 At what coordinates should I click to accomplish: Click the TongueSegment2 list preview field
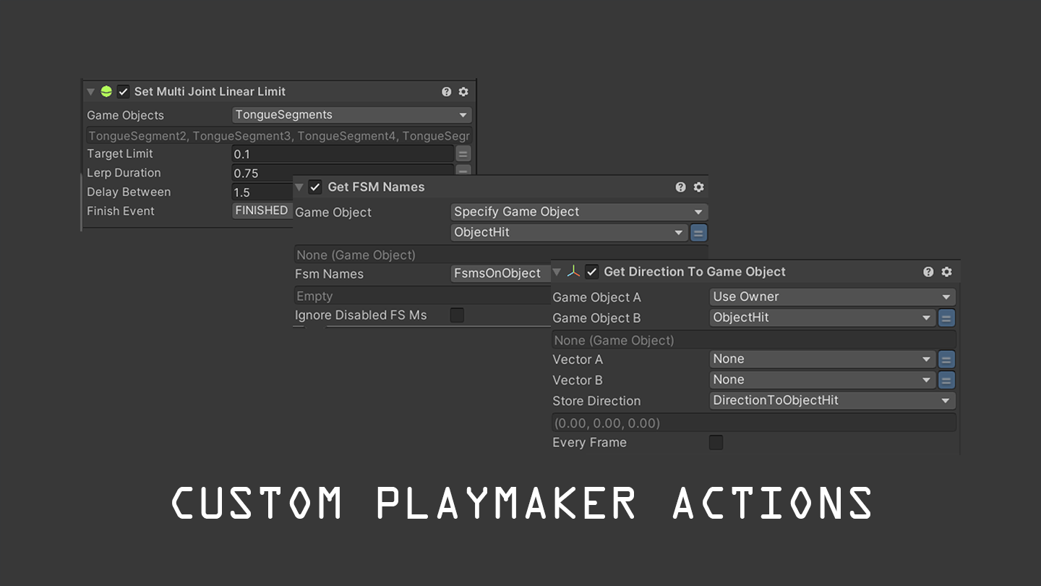(279, 136)
